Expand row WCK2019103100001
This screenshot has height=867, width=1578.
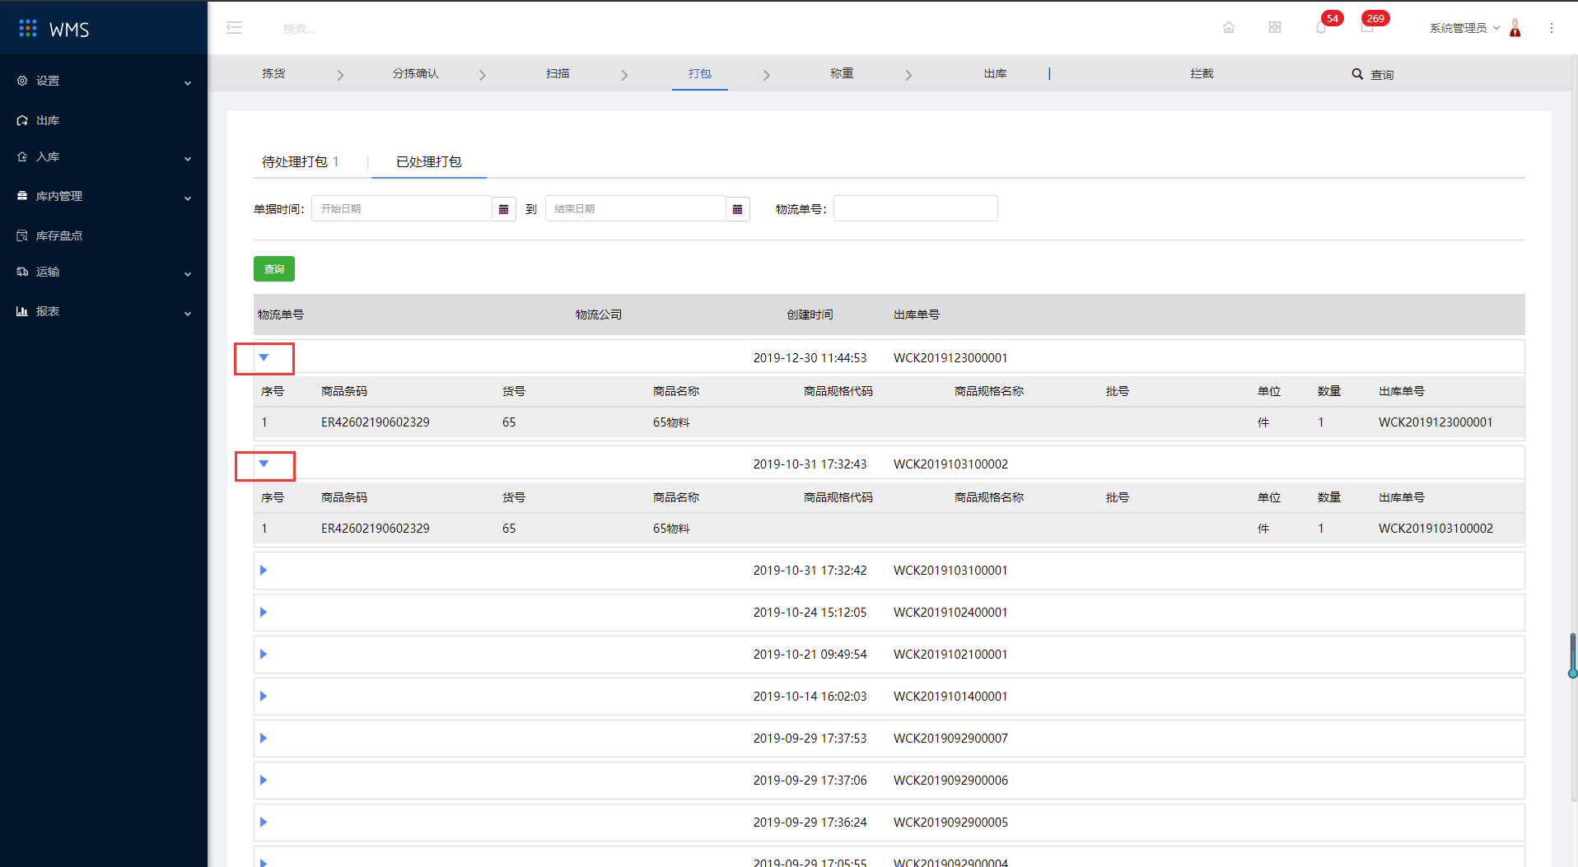click(x=264, y=570)
